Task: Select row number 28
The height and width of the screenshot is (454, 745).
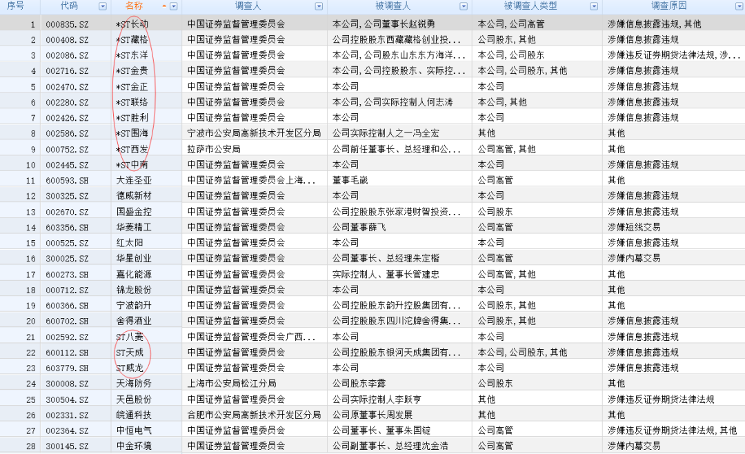Action: point(30,446)
